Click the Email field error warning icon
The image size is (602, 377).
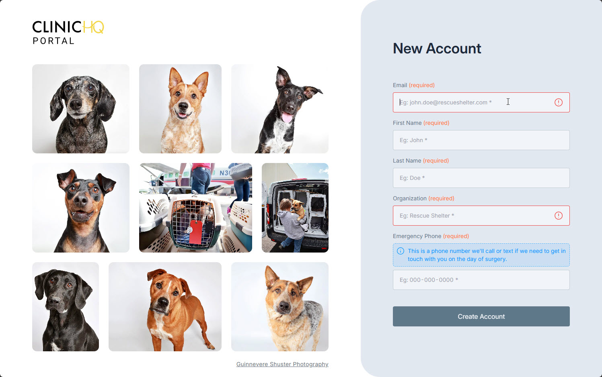tap(559, 102)
